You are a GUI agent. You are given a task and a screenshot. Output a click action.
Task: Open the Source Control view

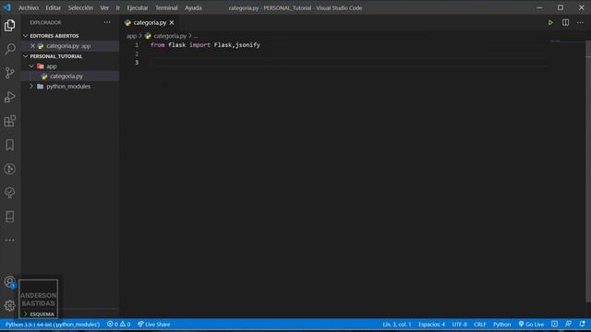10,73
